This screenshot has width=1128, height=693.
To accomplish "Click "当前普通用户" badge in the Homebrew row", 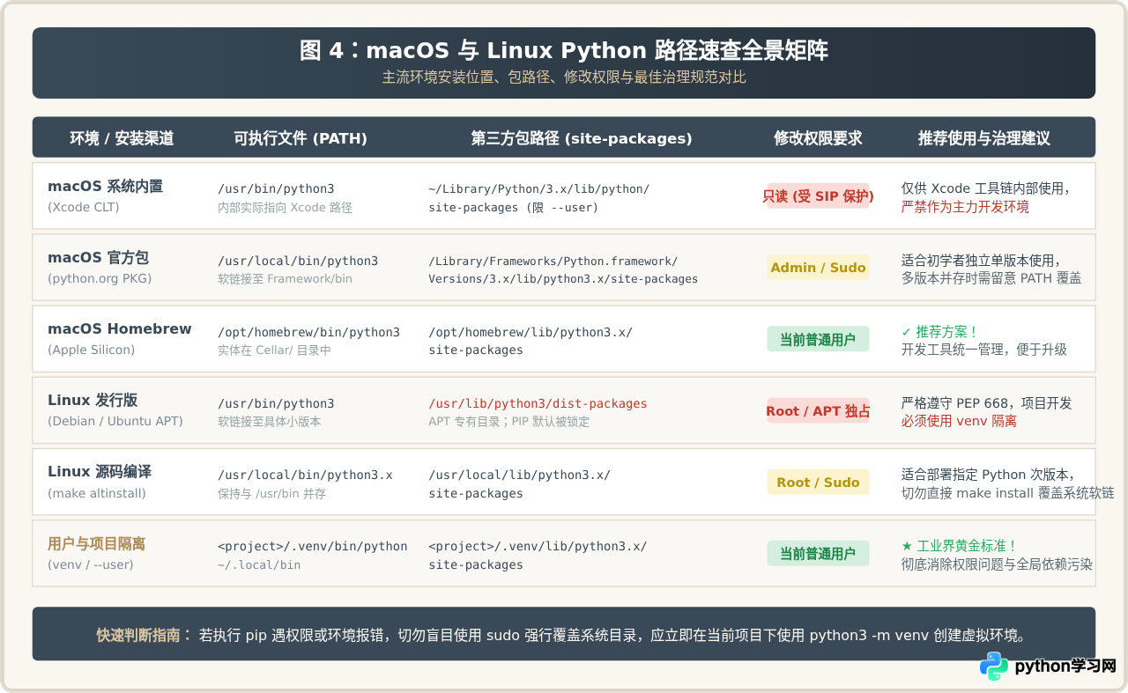I will point(818,339).
